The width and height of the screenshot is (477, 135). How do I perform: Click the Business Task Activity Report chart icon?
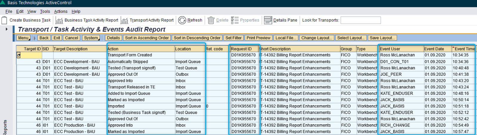coord(59,20)
